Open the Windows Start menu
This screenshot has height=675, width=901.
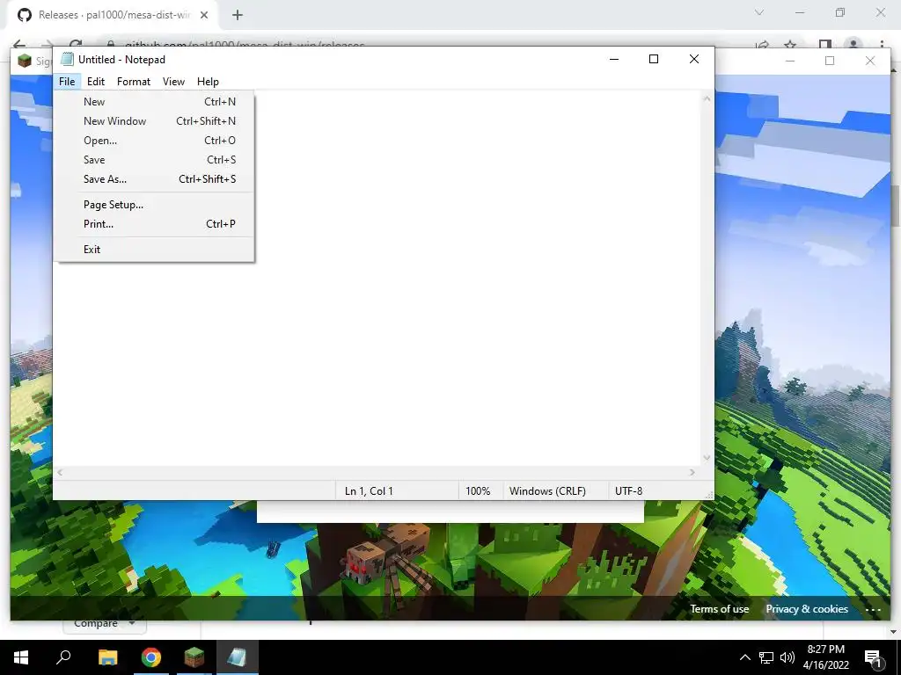pos(21,657)
